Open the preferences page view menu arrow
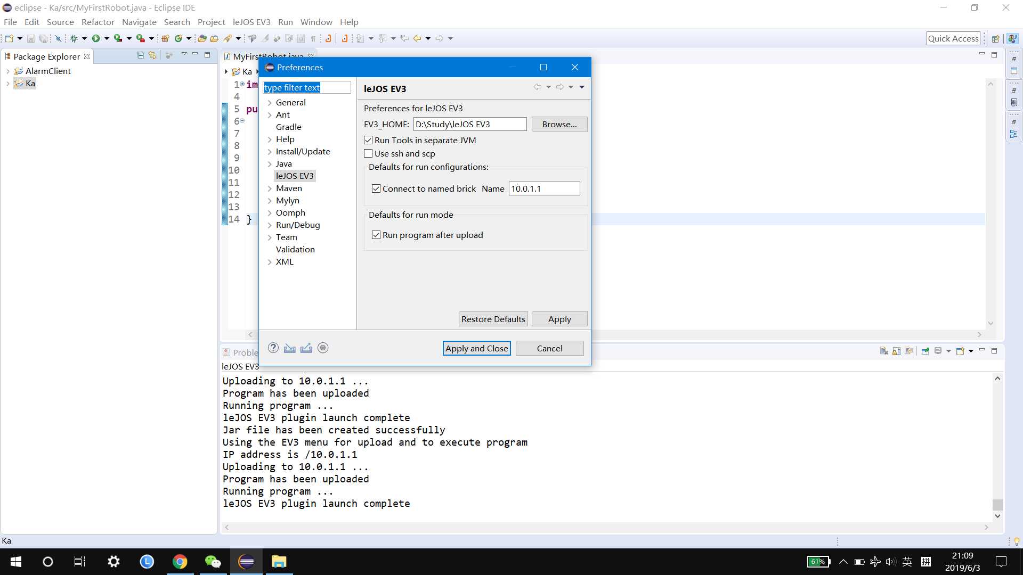The image size is (1023, 575). tap(582, 87)
